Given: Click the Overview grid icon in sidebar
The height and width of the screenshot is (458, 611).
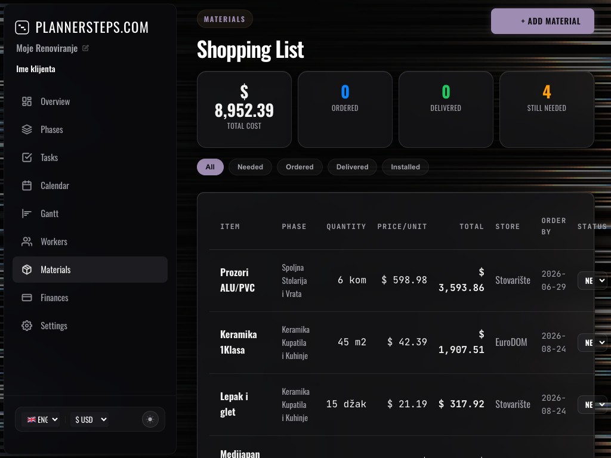Looking at the screenshot, I should coord(27,101).
